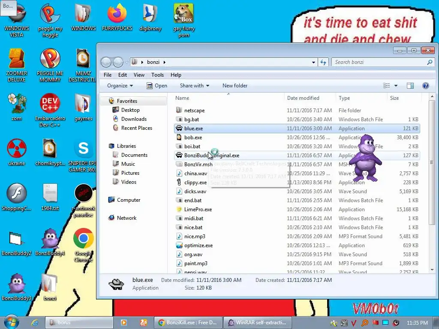Open the Share with dropdown
This screenshot has height=329, width=439.
(x=195, y=86)
